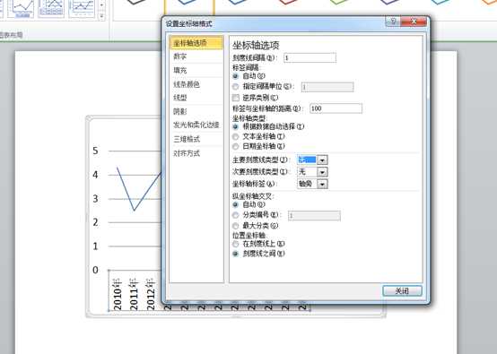Go to the 阴影 settings page

(196, 111)
